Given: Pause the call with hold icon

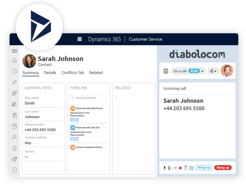Looking at the screenshot, I should [169, 168].
